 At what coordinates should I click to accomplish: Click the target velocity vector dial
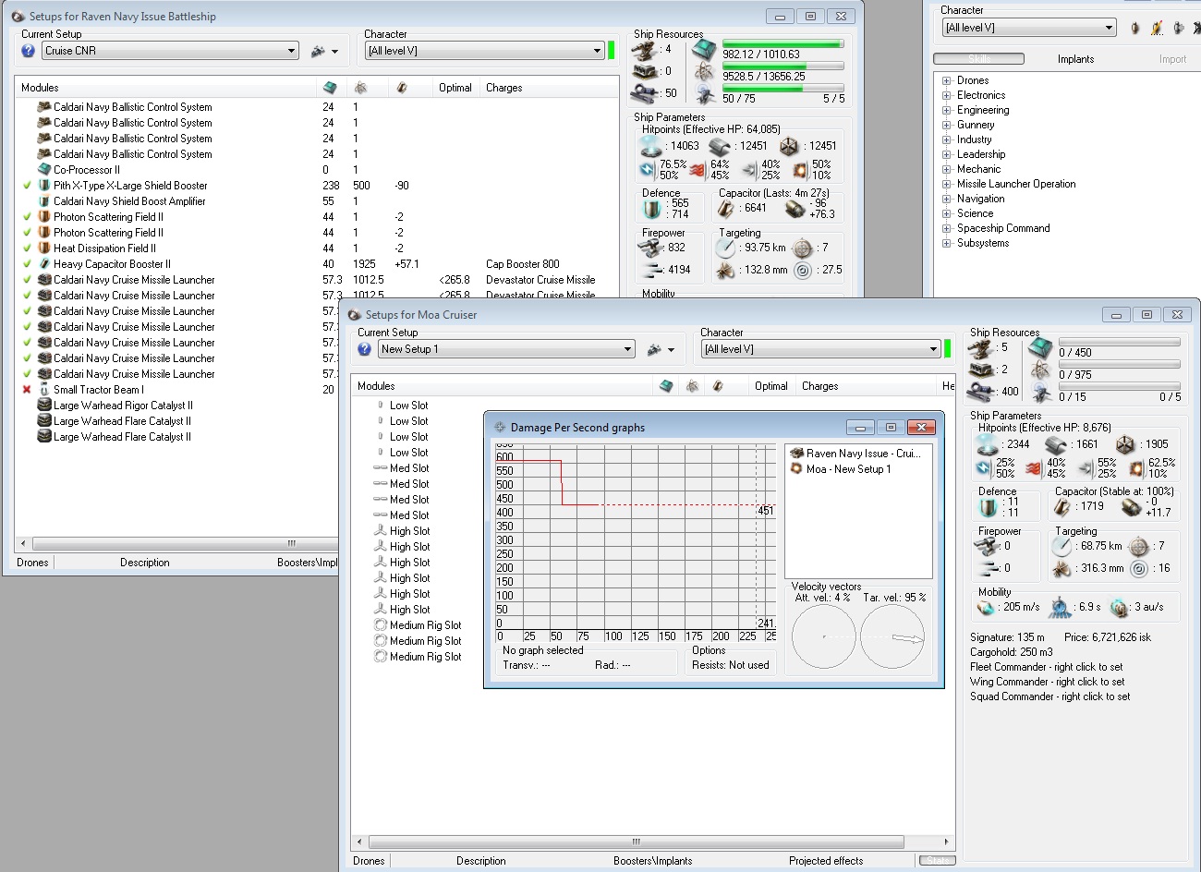pyautogui.click(x=892, y=637)
